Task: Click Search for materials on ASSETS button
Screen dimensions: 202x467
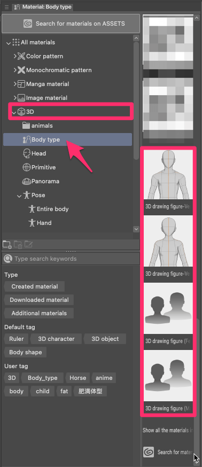Action: coord(71,24)
